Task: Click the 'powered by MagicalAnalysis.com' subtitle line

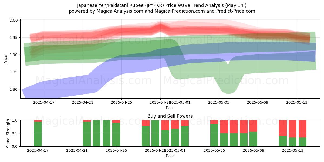Action: 162,11
